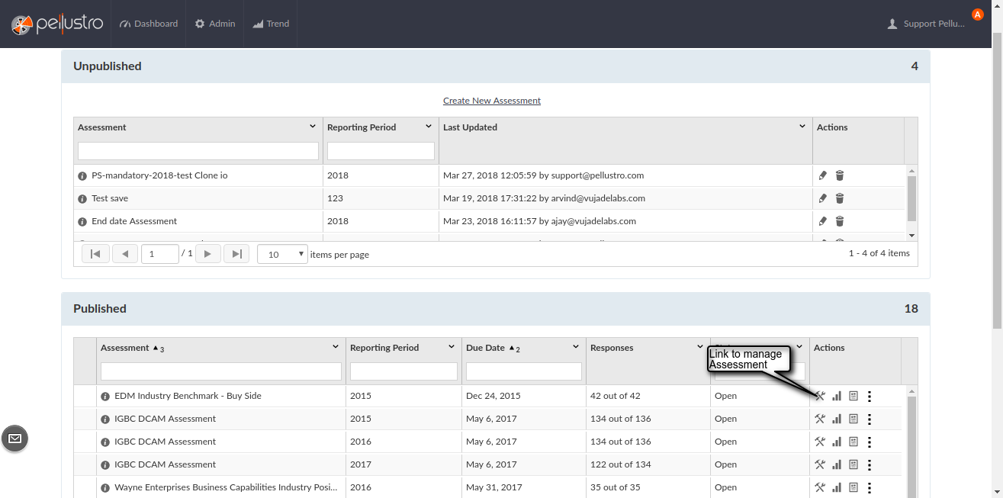Screen dimensions: 1003x498
Task: Open Published Reporting Period column menu
Action: coord(452,347)
